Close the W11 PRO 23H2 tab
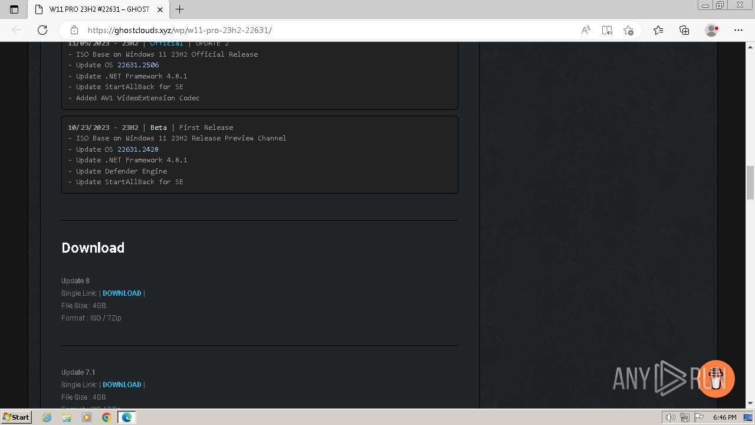This screenshot has width=755, height=425. tap(160, 9)
